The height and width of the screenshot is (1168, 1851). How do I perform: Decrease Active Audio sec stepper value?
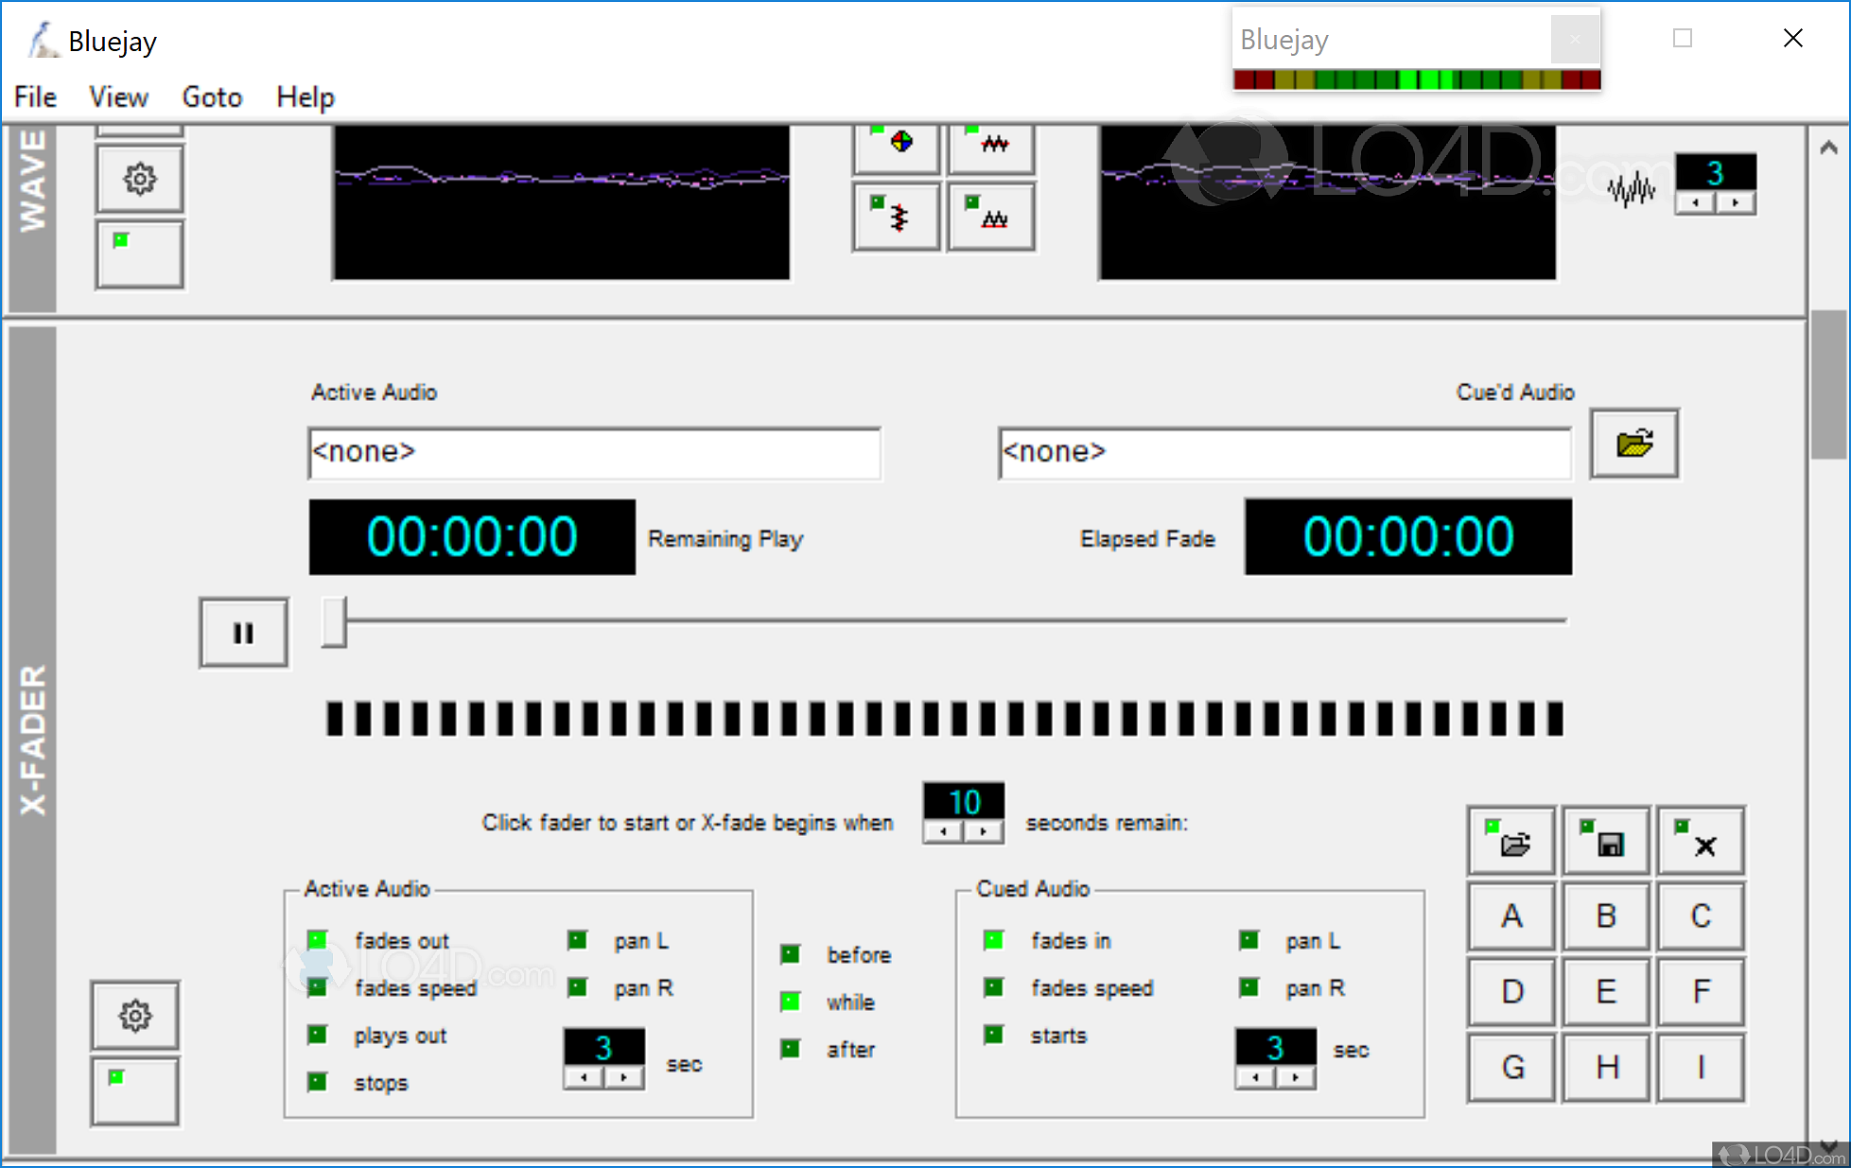[x=584, y=1078]
